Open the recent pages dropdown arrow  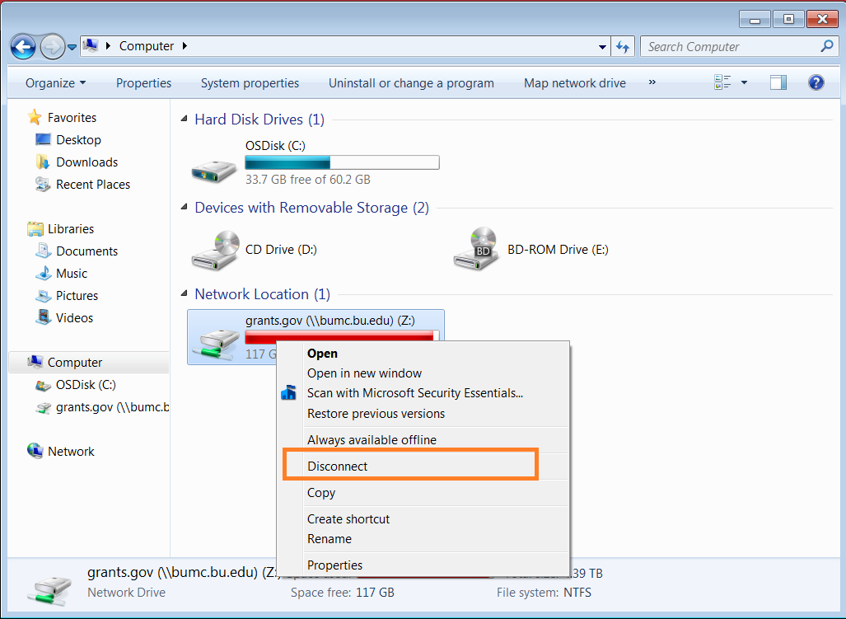tap(72, 48)
